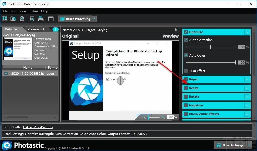Viewport: 257px width, 151px height.
Task: Enable the Repair checkbox
Action: [x=186, y=79]
